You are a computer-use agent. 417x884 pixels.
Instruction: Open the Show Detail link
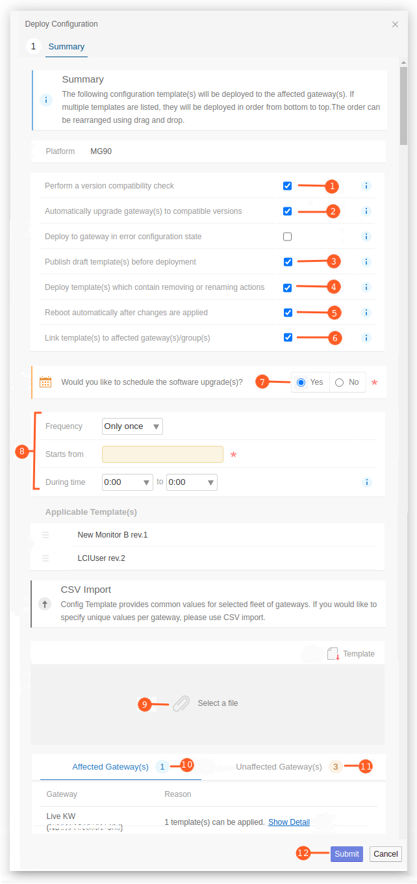click(289, 822)
